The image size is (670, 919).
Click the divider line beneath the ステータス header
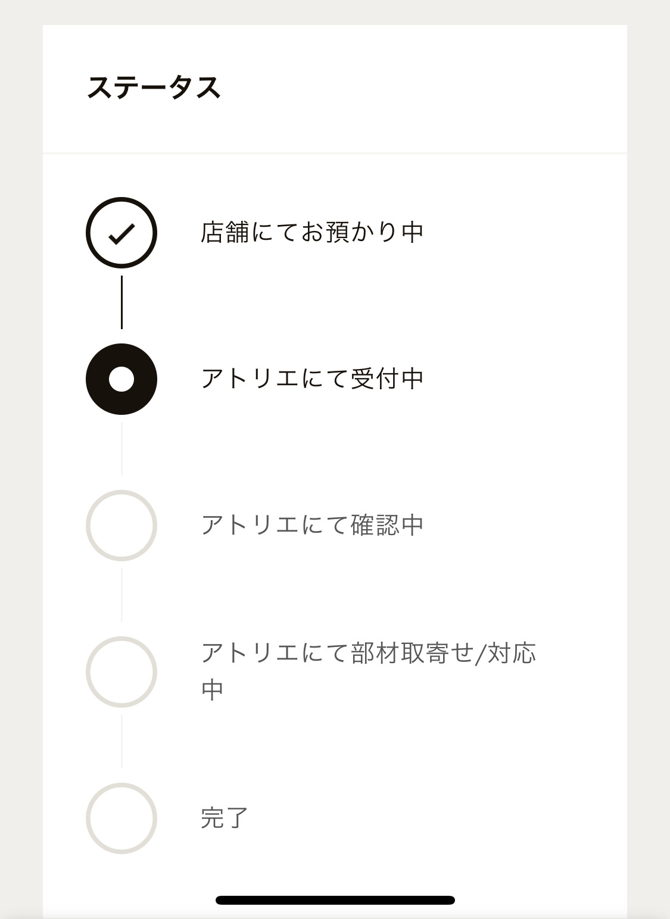pos(335,153)
